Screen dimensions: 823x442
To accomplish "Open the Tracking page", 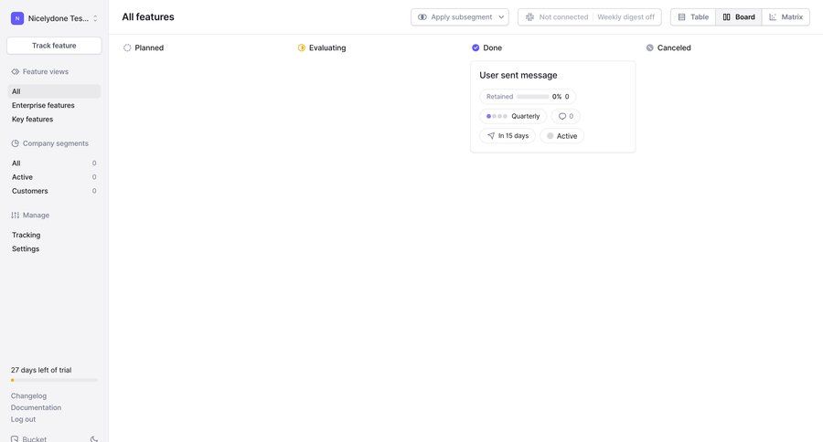I will (27, 235).
